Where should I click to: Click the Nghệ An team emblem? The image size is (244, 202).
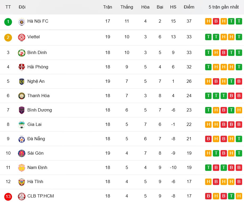[x=22, y=81]
